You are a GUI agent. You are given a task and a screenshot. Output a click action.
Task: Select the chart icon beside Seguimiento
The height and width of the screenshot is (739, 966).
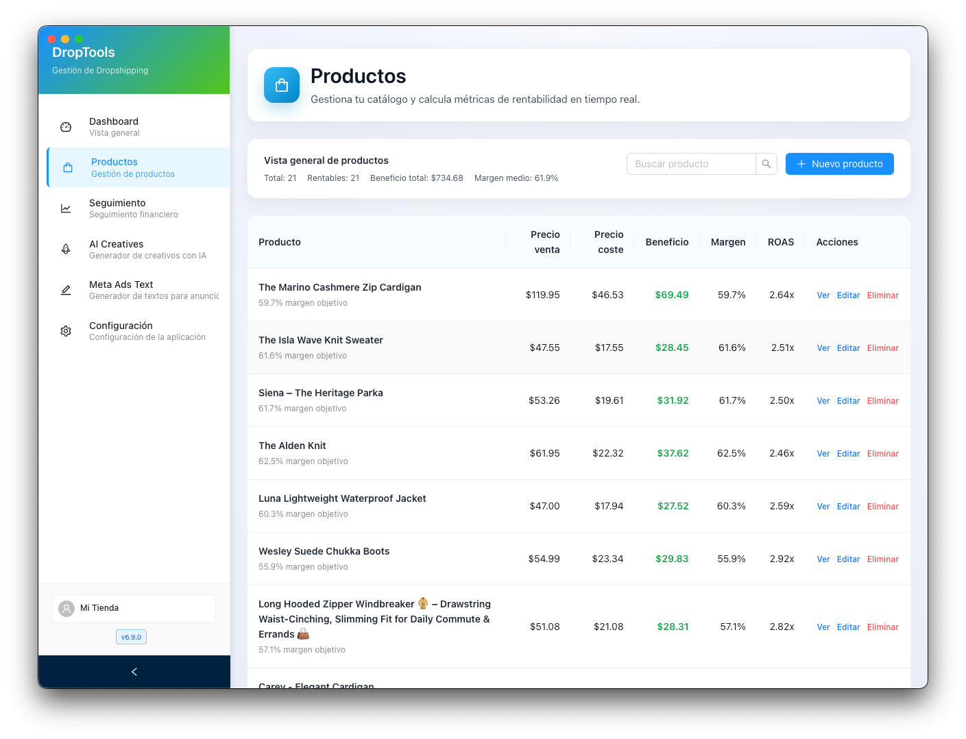pos(65,208)
